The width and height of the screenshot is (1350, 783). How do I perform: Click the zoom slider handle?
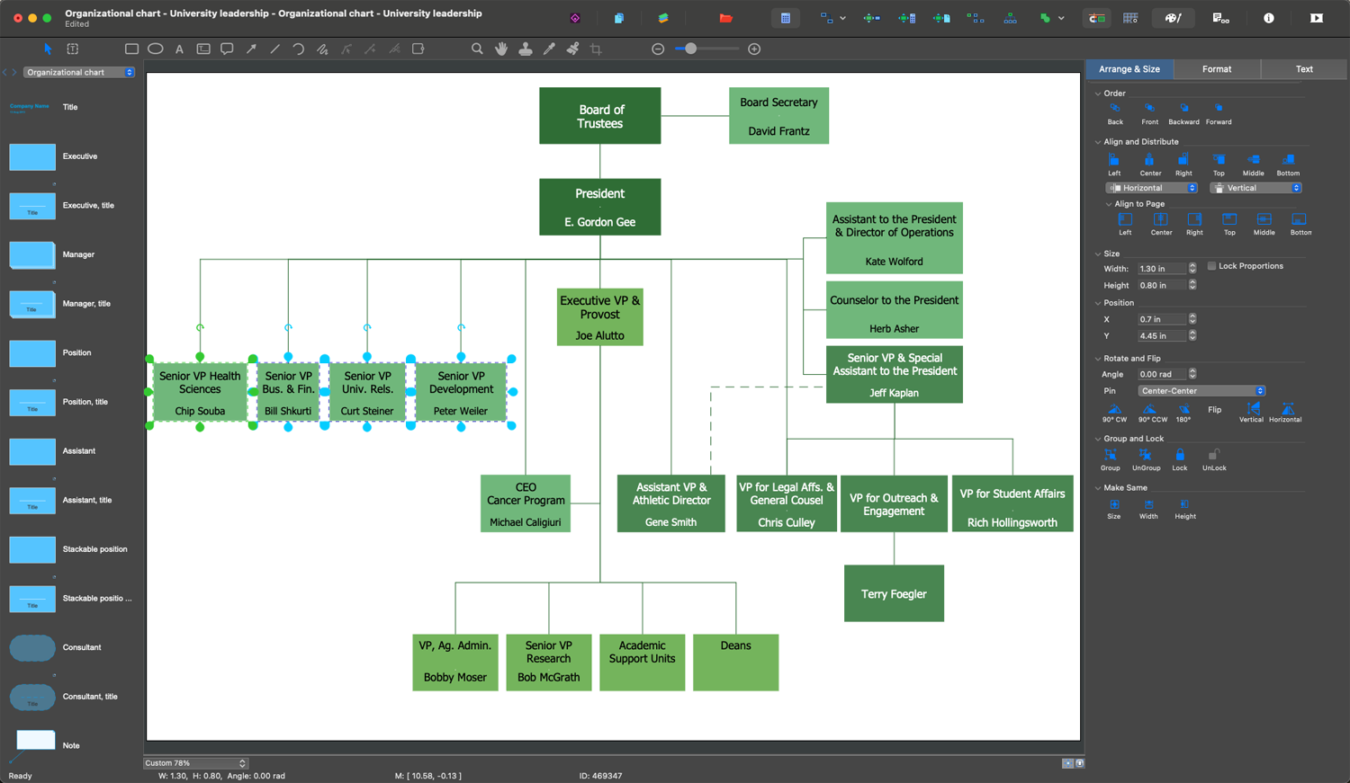click(x=690, y=49)
